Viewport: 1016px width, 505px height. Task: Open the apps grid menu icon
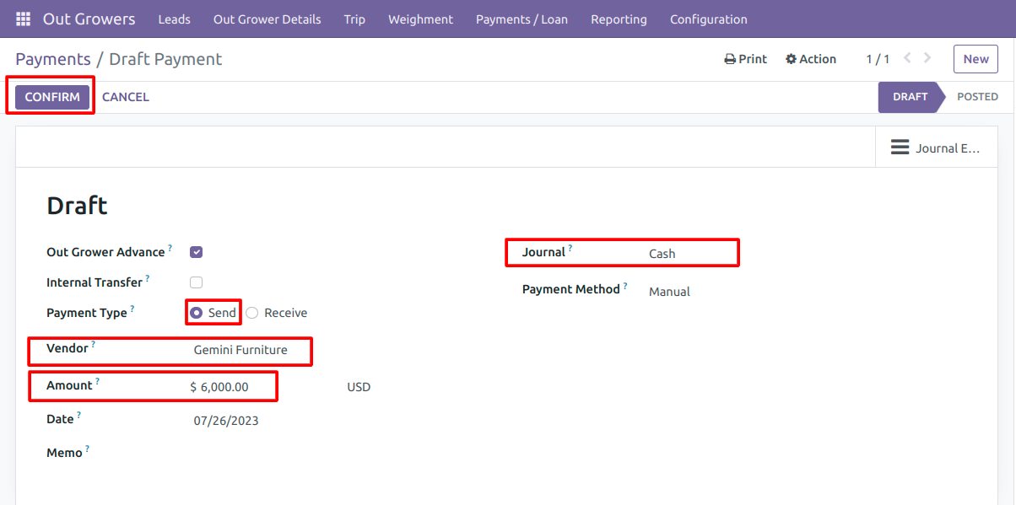23,19
